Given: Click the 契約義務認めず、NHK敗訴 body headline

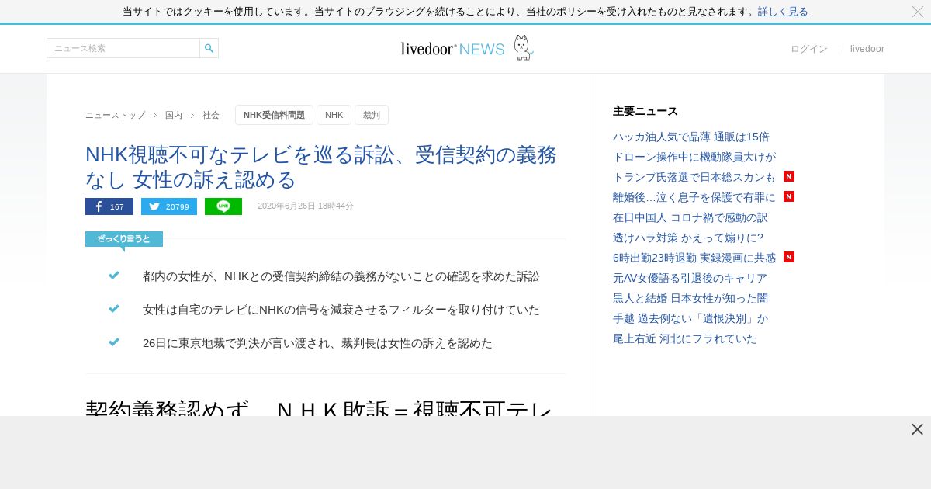Looking at the screenshot, I should pyautogui.click(x=319, y=408).
